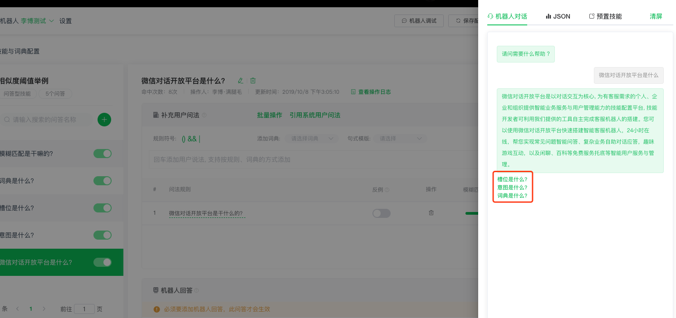Switch to the 机器人对话 tab

point(507,16)
